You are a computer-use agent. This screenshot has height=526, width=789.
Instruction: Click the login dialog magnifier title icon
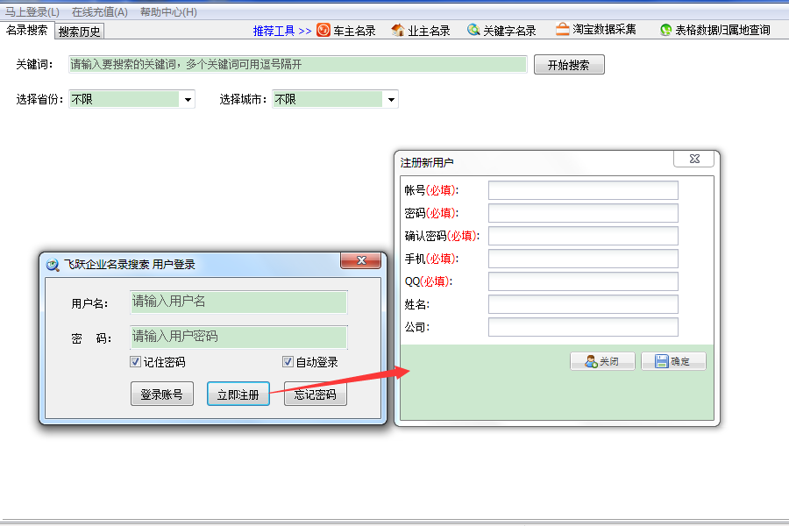53,264
